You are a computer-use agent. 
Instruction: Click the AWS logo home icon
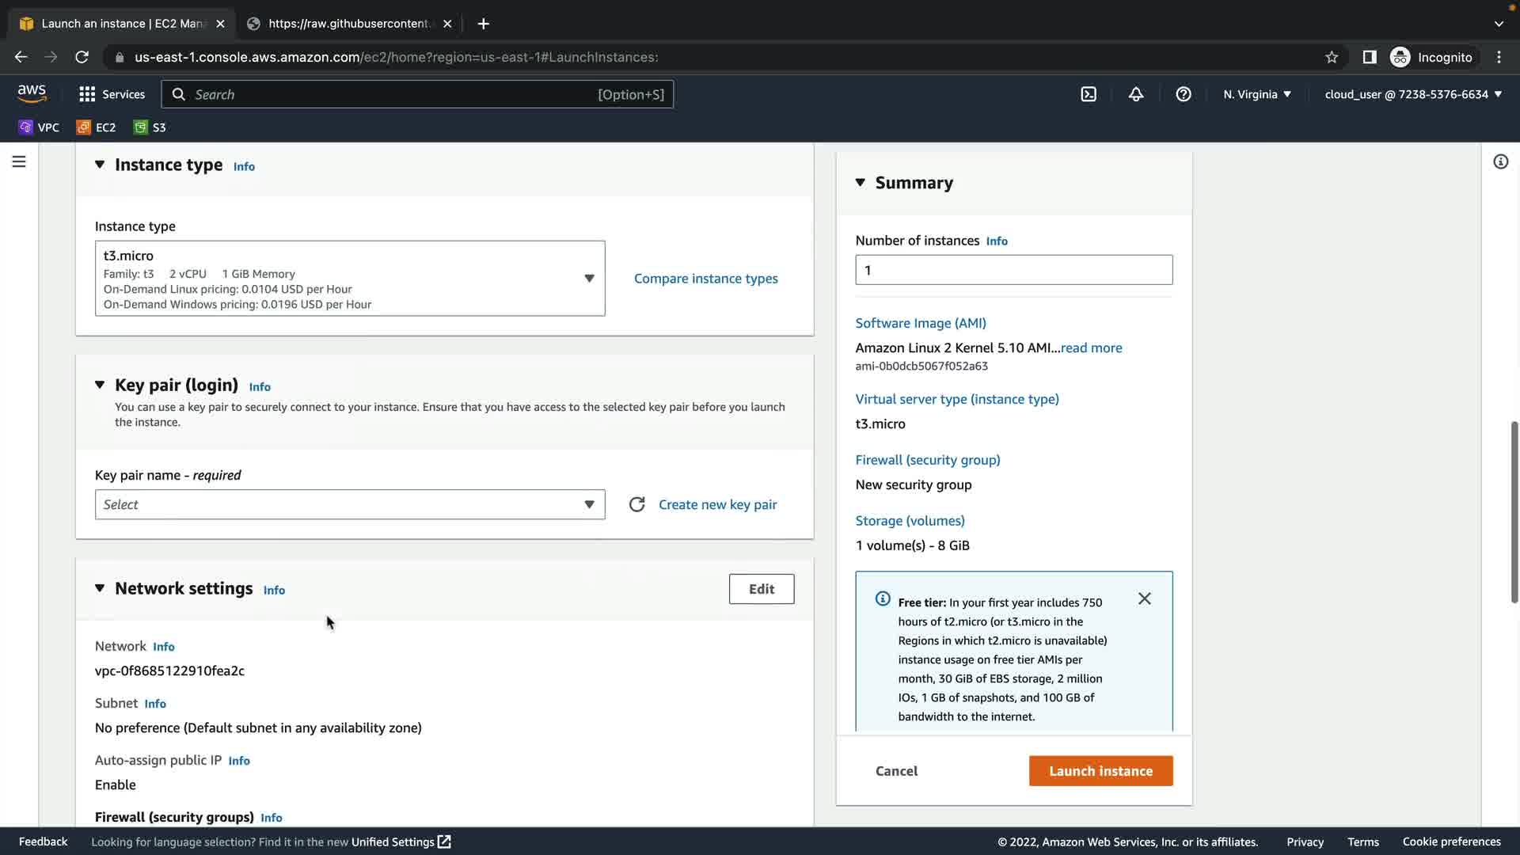pyautogui.click(x=32, y=93)
